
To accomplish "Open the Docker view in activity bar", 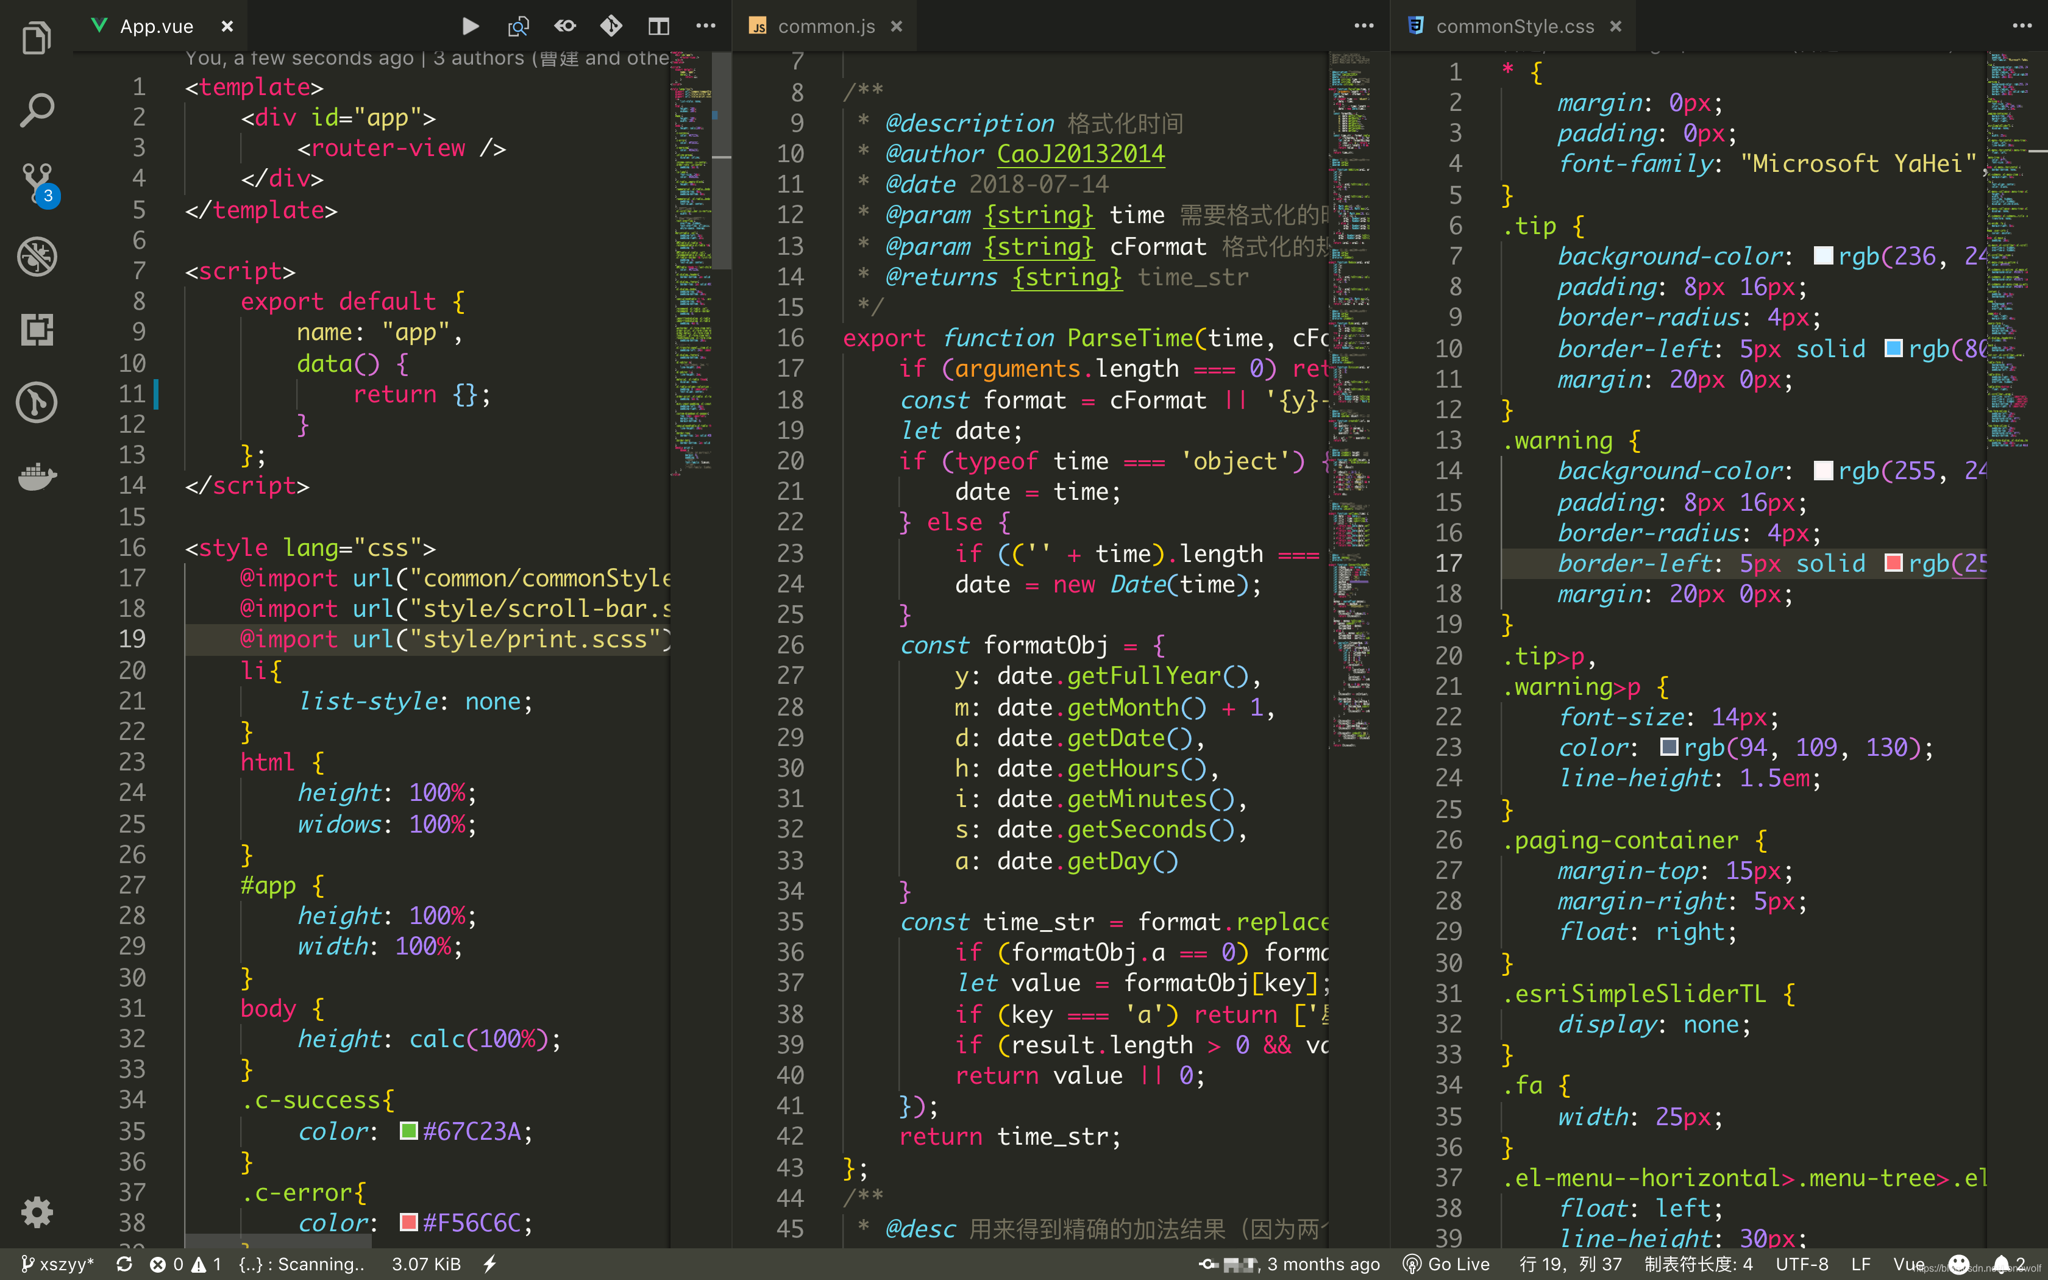I will [37, 476].
